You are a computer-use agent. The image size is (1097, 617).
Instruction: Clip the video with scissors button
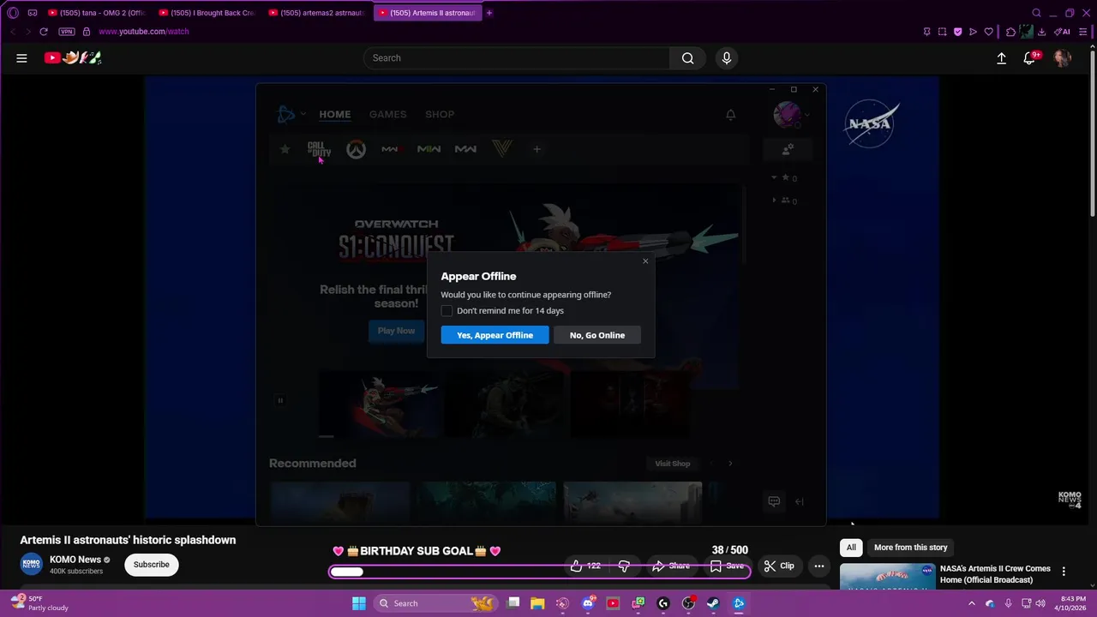pos(779,566)
